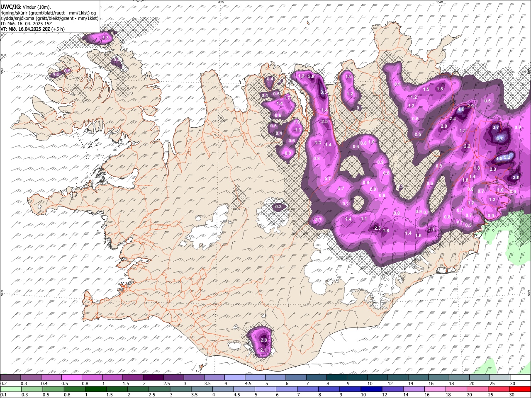Select the 'rigning/skúrir' legend description line
531x398 pixels.
point(48,13)
